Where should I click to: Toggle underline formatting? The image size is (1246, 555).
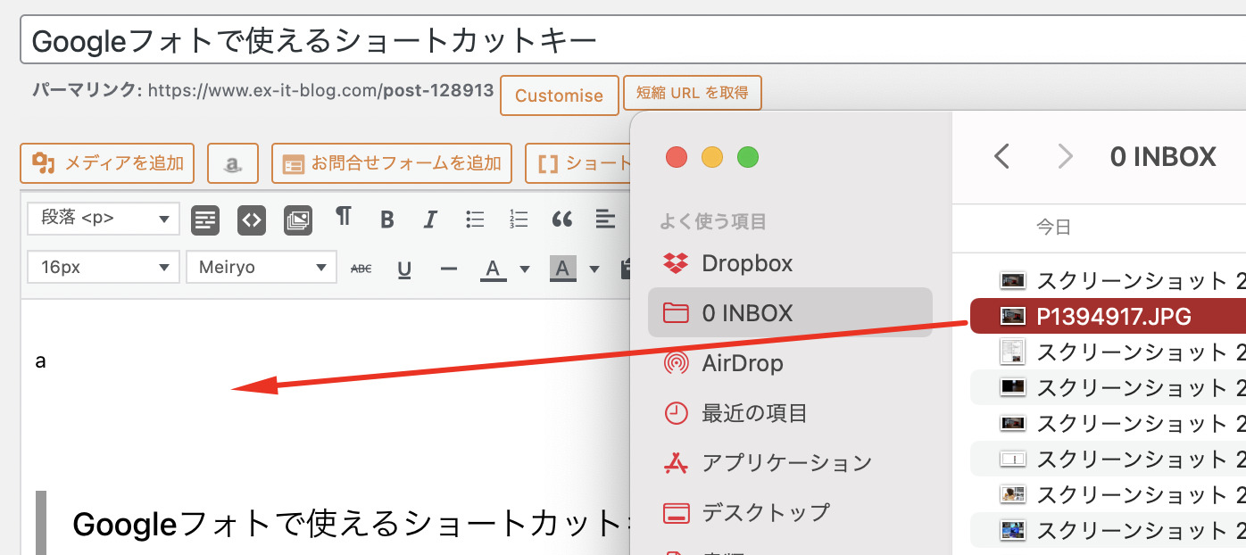404,269
